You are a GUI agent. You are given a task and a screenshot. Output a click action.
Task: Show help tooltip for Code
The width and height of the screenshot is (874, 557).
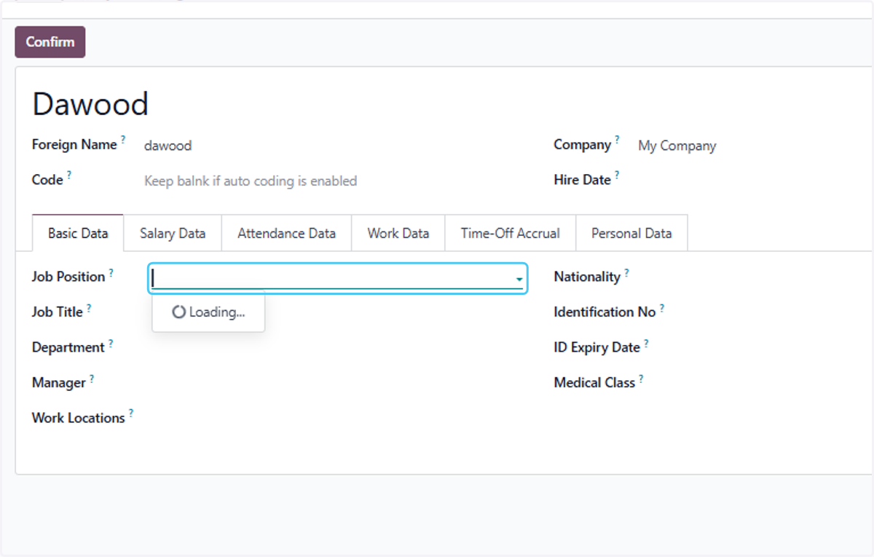click(x=69, y=174)
